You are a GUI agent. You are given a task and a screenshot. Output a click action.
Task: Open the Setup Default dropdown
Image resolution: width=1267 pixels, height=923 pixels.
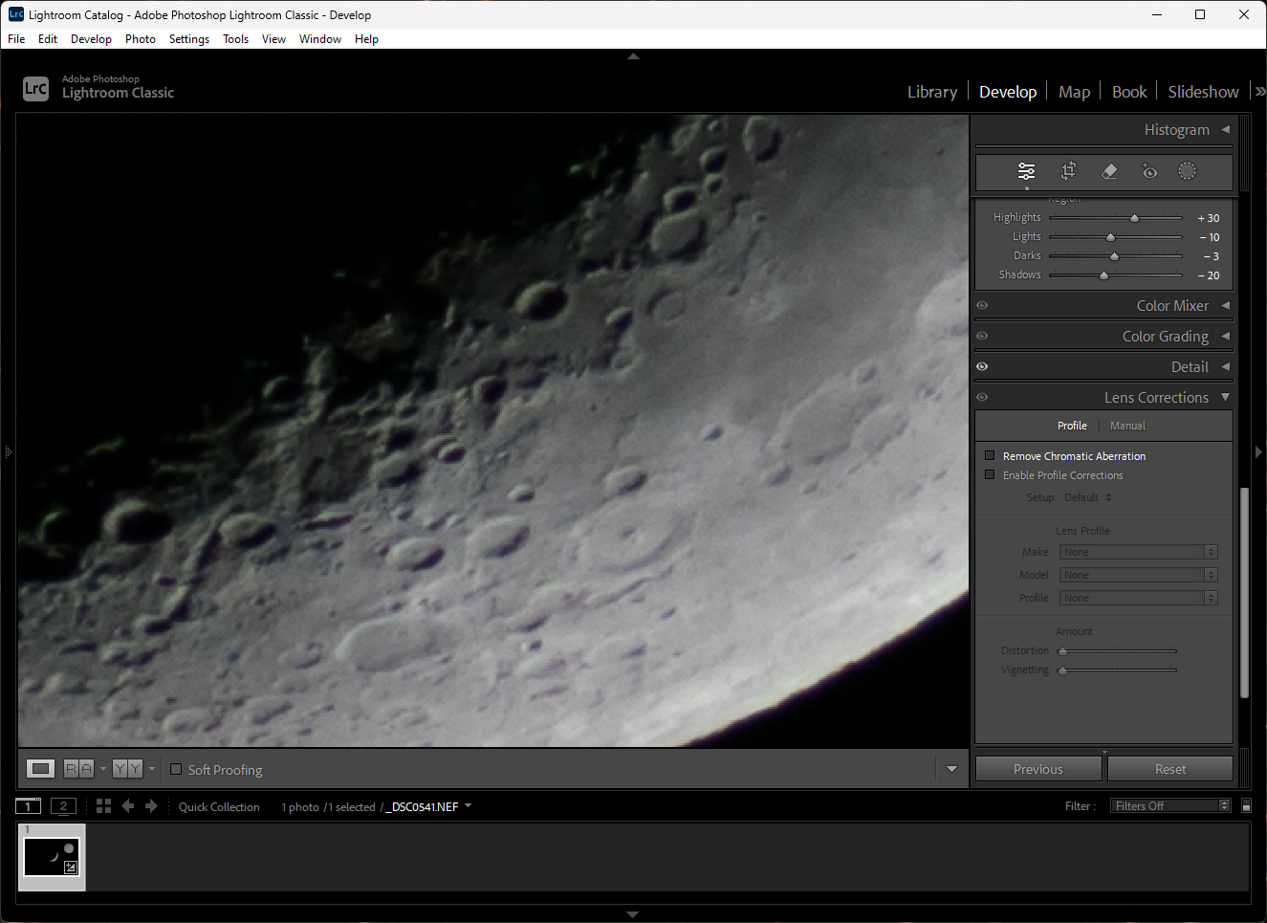tap(1088, 497)
